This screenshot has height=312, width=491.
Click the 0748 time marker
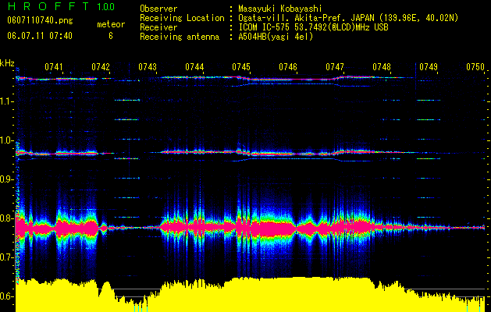pos(382,67)
